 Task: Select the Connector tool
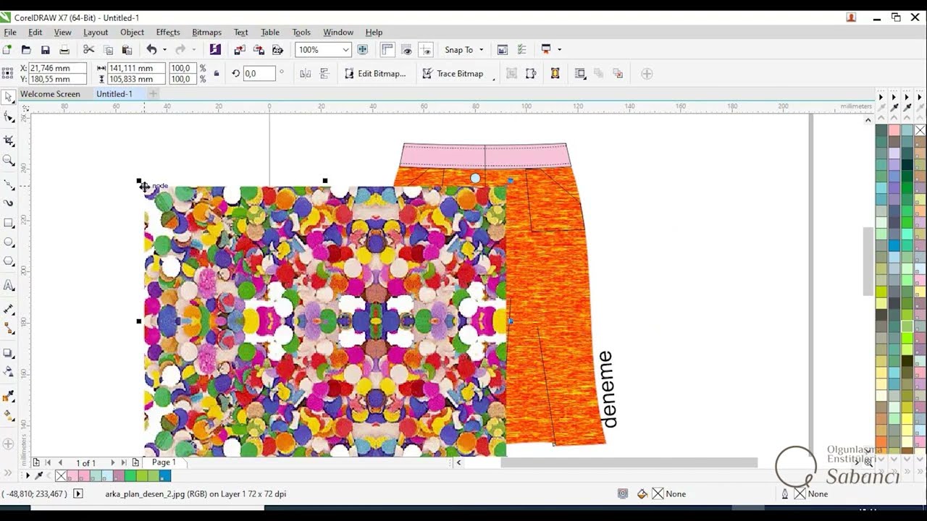pos(9,329)
